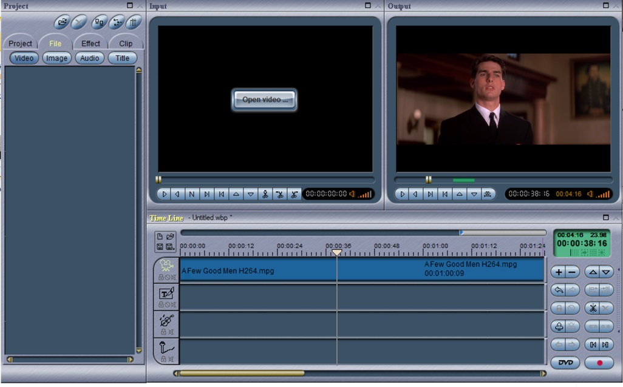Step Input preview to previous frame
The image size is (623, 387).
click(221, 194)
